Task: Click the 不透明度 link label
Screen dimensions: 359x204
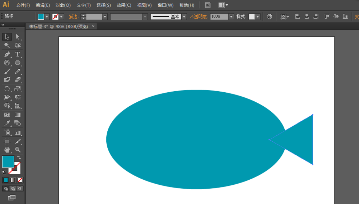Action: coord(199,17)
